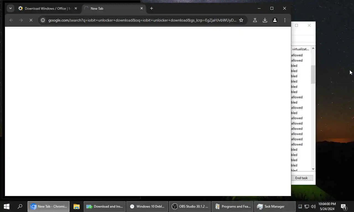Go forward using browser forward arrow
This screenshot has height=212, width=354.
tap(21, 20)
